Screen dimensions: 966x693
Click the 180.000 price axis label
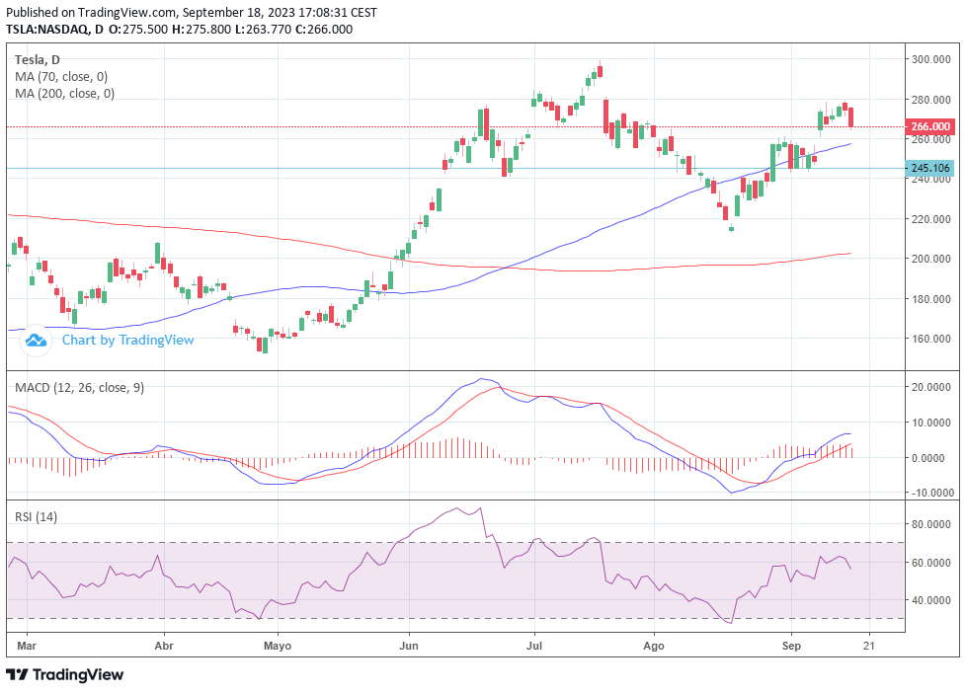930,299
